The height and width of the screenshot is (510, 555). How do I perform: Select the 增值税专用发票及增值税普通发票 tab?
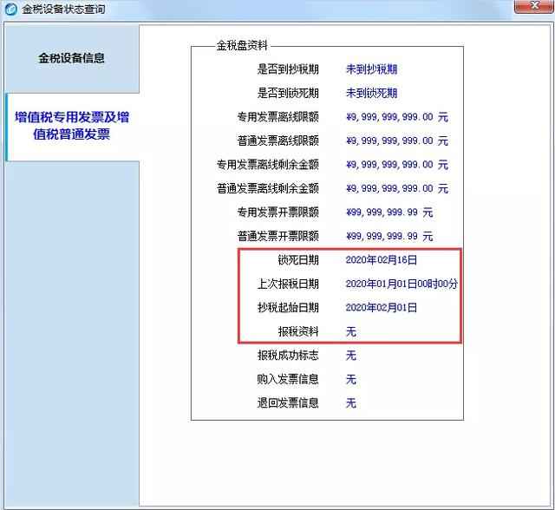tap(73, 126)
